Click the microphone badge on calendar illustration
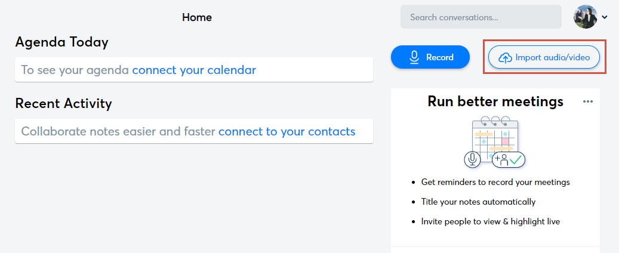The height and width of the screenshot is (253, 619). click(473, 159)
